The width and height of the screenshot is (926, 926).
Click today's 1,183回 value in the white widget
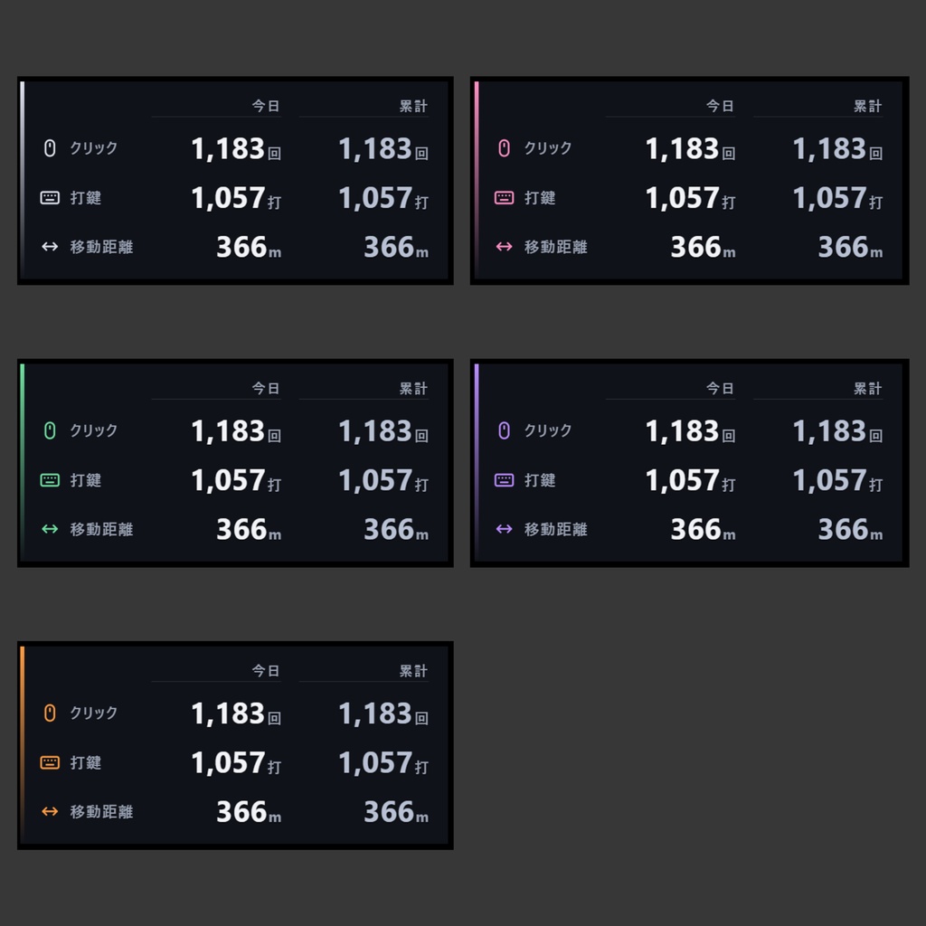coord(236,149)
